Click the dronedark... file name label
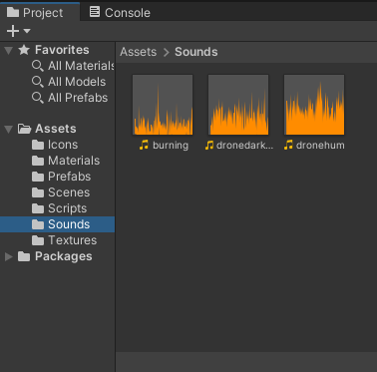This screenshot has width=377, height=372. [244, 146]
